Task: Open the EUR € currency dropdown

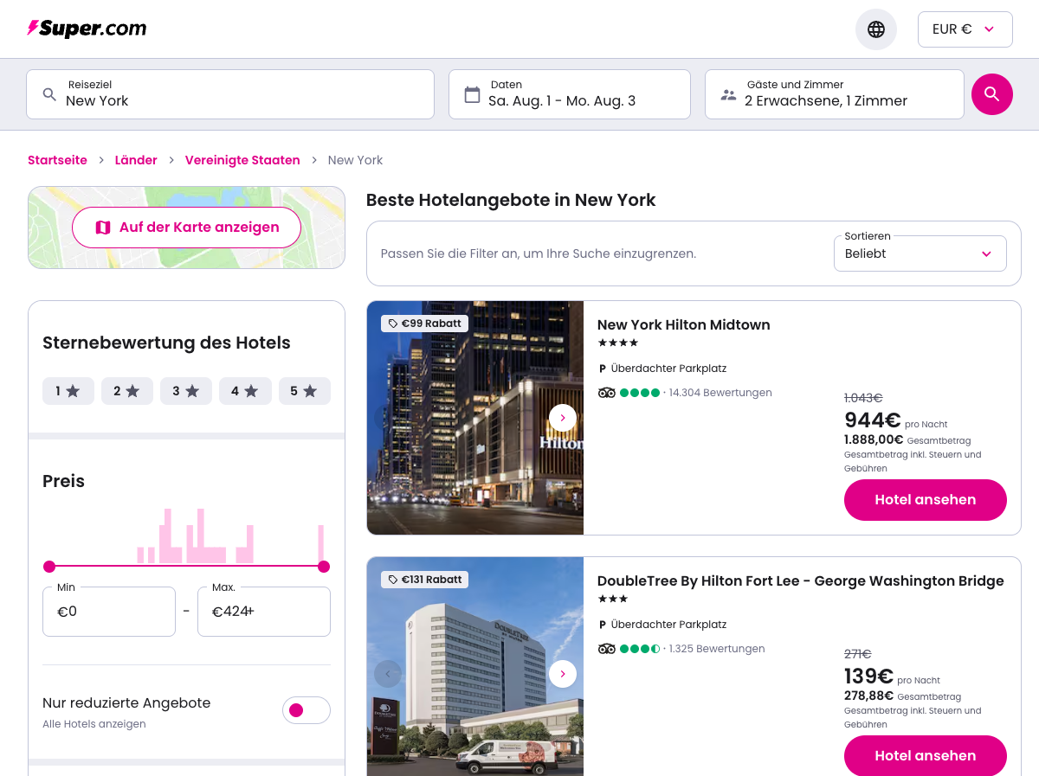Action: click(965, 29)
